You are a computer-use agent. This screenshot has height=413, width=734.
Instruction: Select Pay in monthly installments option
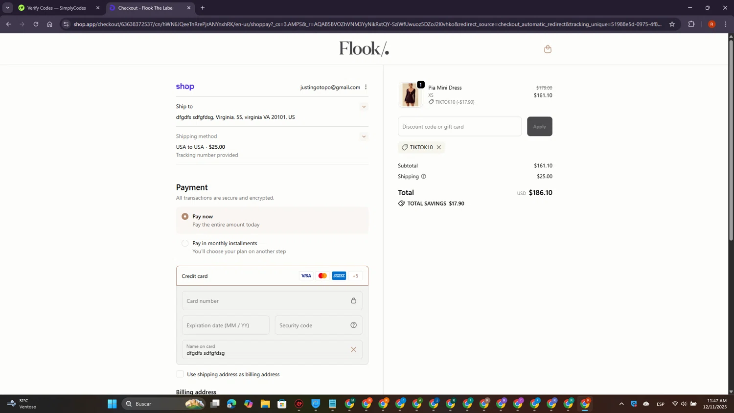click(x=185, y=243)
